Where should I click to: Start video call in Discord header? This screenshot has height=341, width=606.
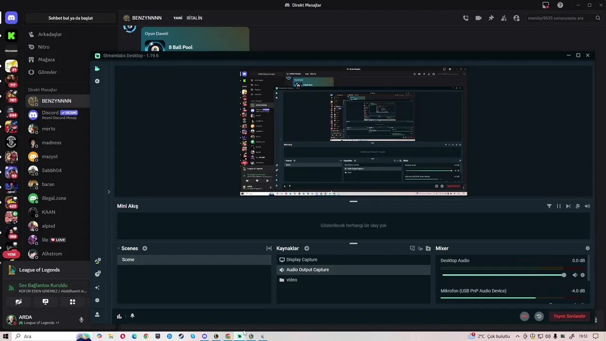tap(479, 18)
